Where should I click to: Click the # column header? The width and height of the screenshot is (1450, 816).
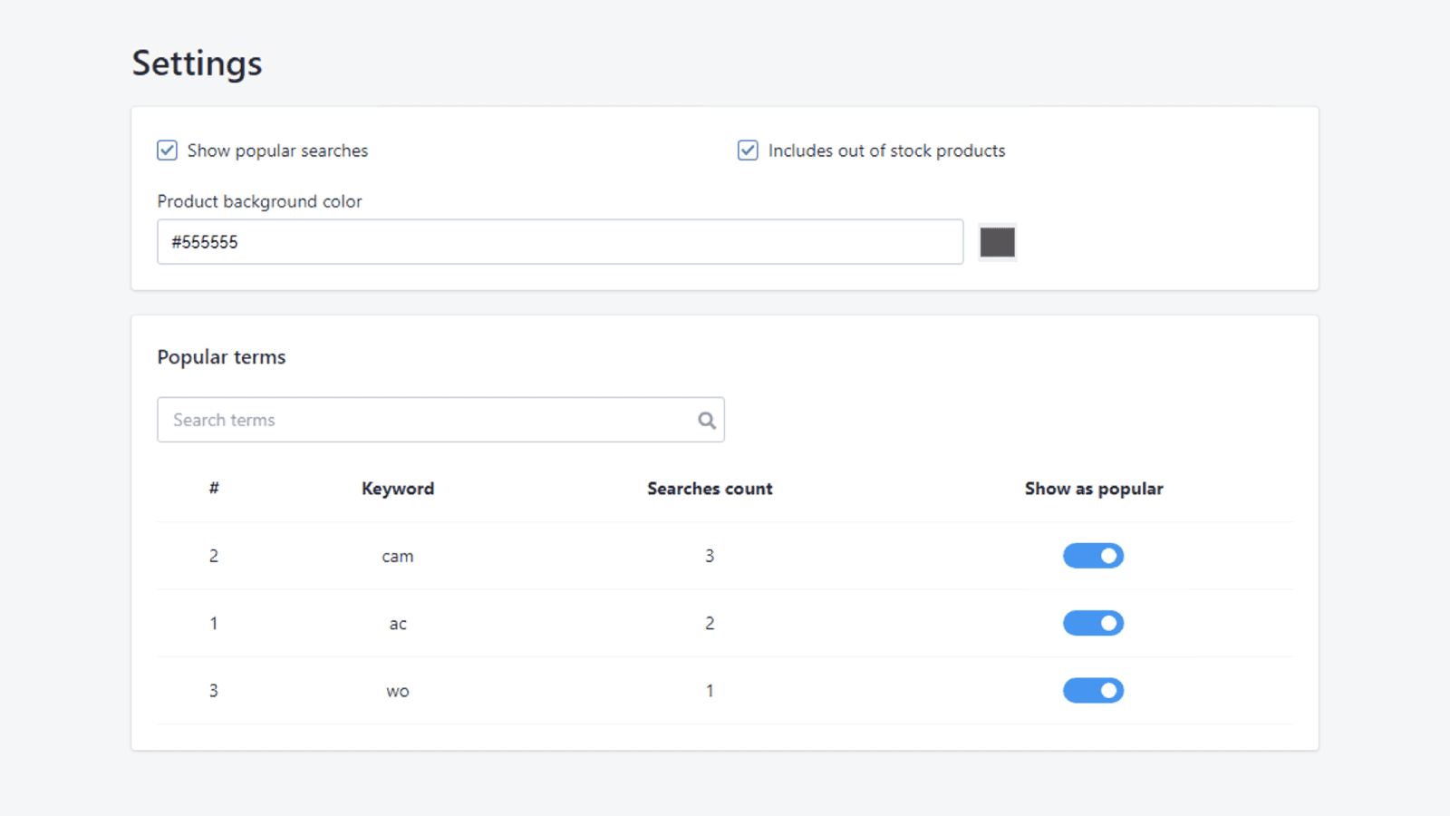coord(214,488)
